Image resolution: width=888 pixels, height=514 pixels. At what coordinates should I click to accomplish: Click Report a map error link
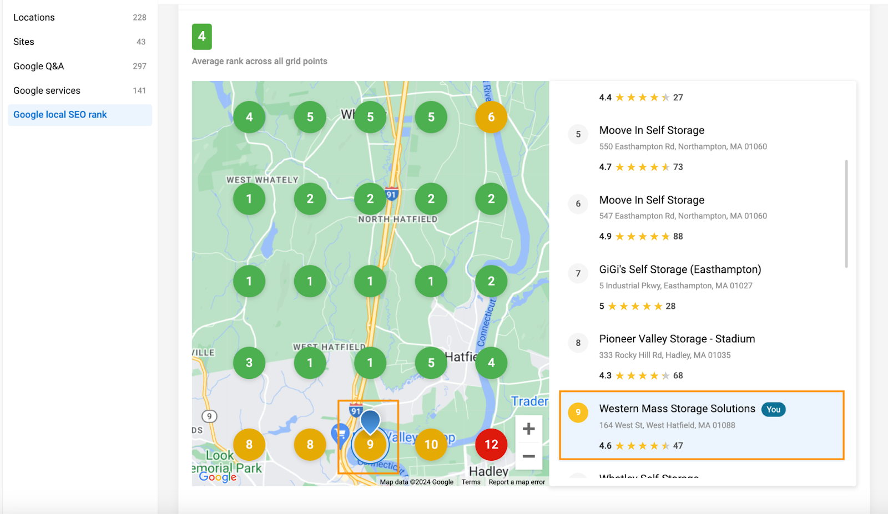(517, 482)
